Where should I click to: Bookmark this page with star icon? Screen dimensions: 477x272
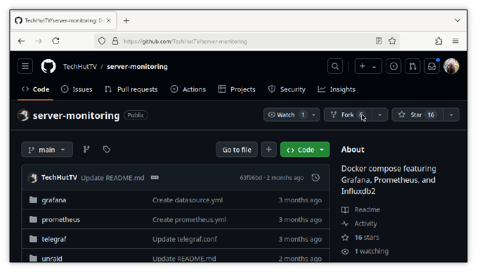click(x=392, y=41)
